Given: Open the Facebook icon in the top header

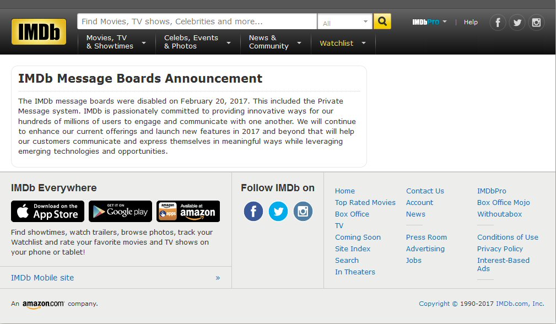Looking at the screenshot, I should pos(498,22).
